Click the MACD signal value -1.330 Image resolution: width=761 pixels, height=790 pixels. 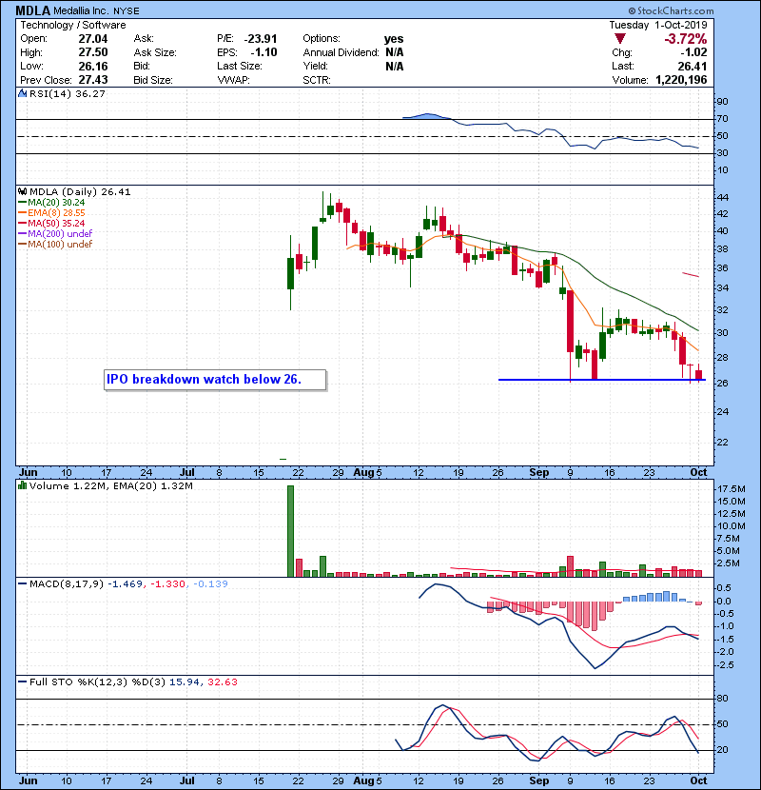point(168,584)
